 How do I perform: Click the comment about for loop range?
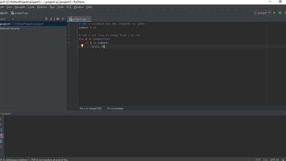click(x=109, y=35)
